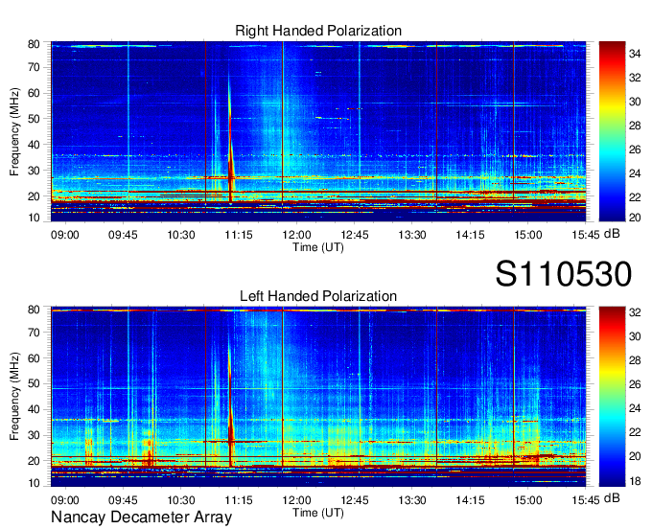Viewport: 652px width, 529px height.
Task: Click the "34" value on Right Handed color bar
Action: 635,54
